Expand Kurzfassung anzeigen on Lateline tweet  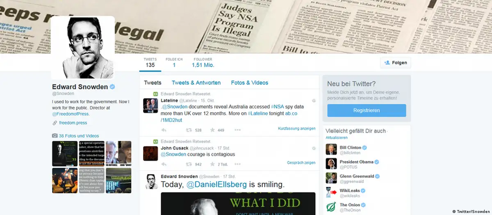pyautogui.click(x=296, y=129)
